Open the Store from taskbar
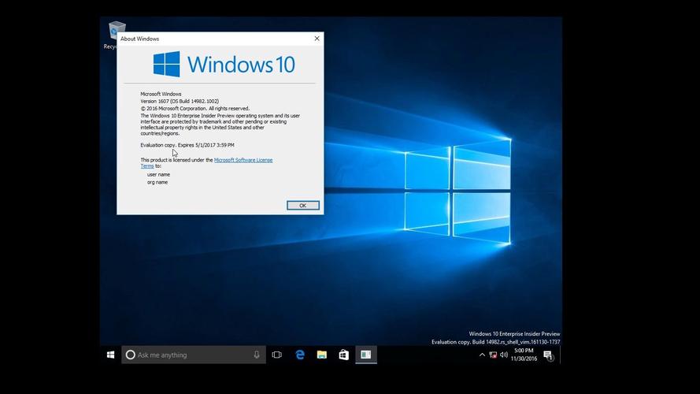Screen dimensions: 700x394 pos(344,355)
